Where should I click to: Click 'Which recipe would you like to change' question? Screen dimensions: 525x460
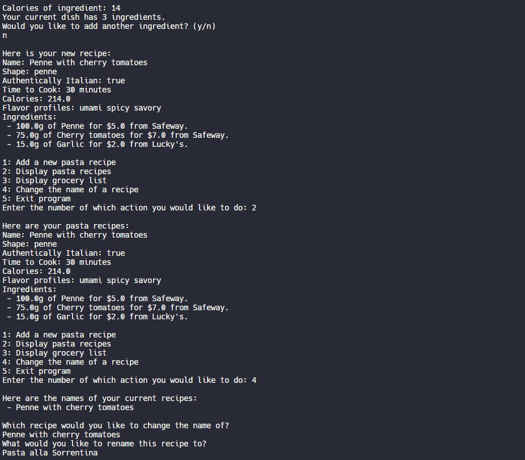(x=116, y=425)
